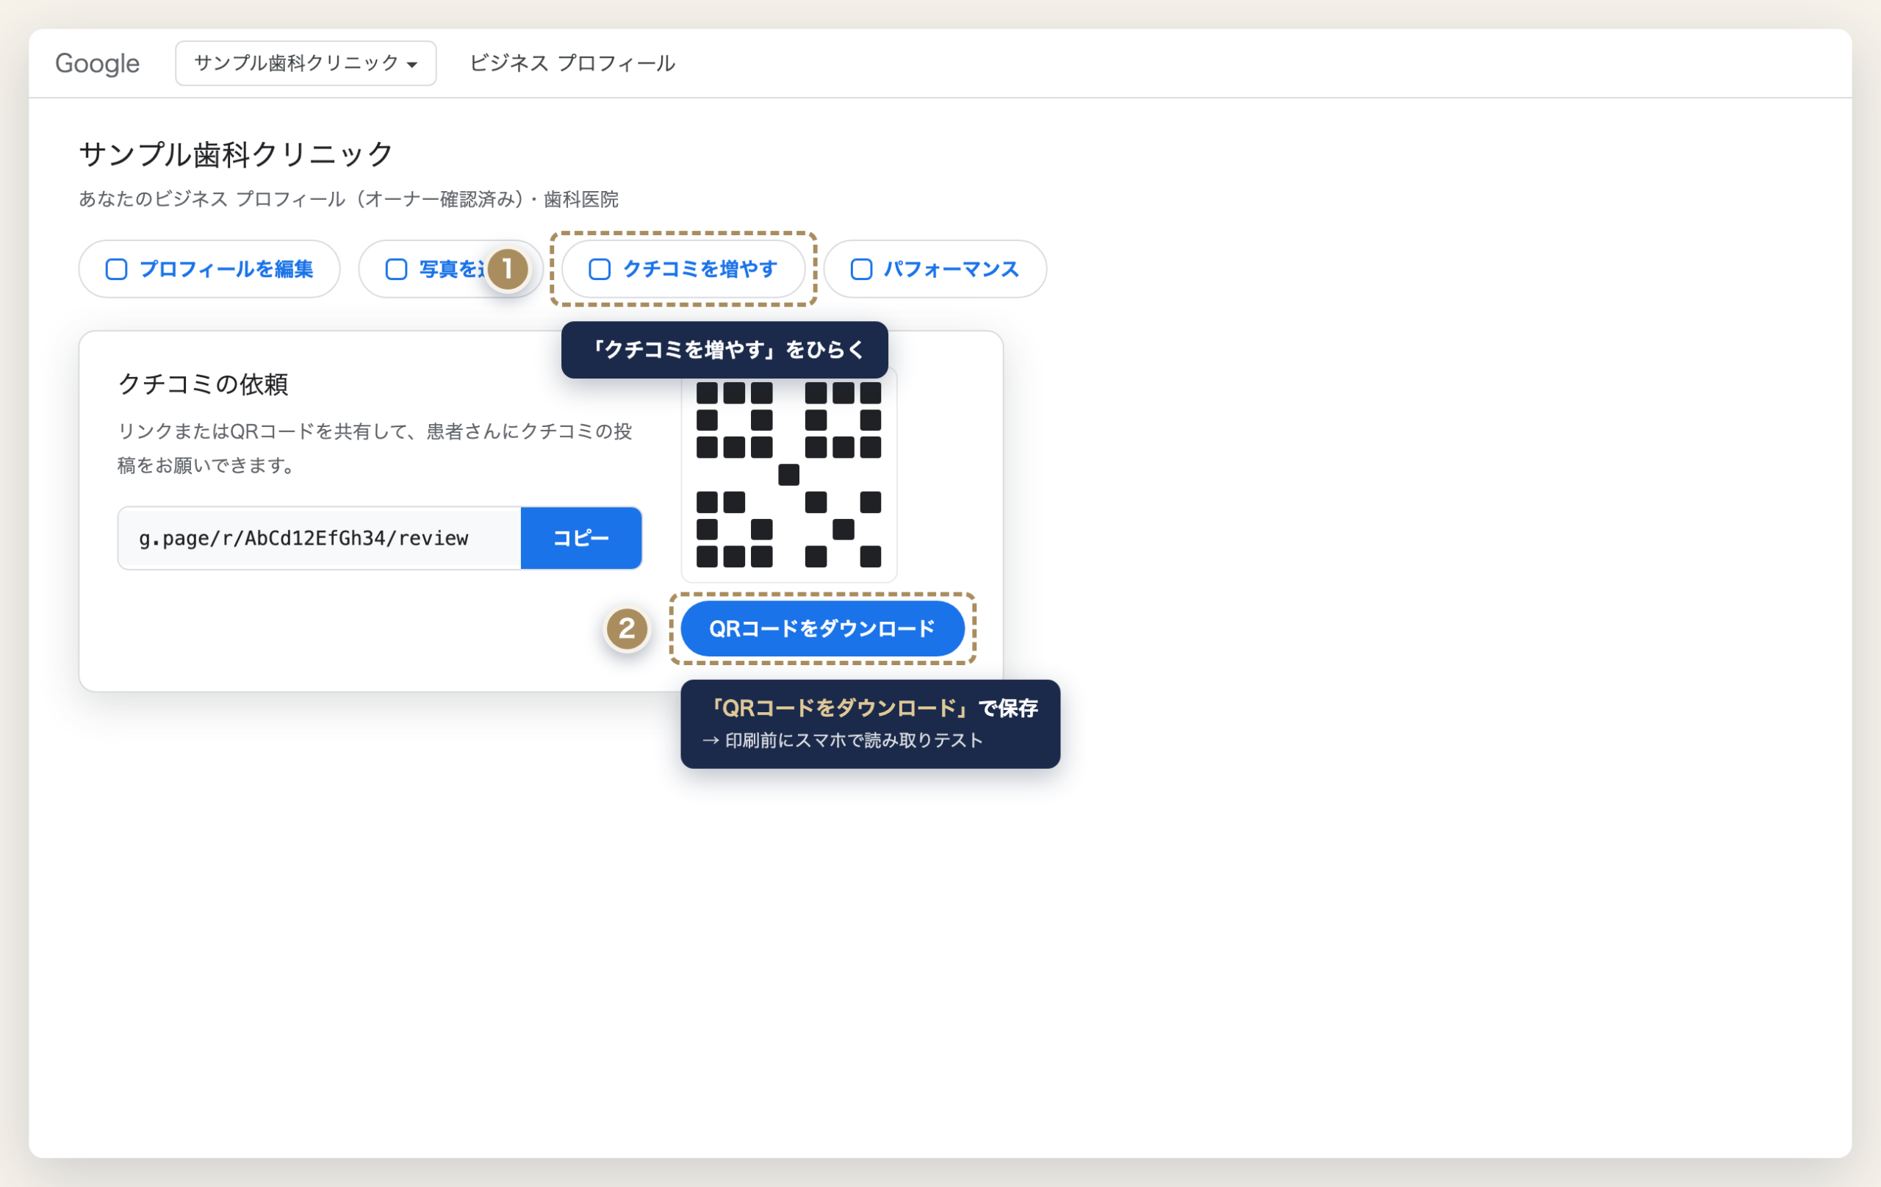The image size is (1881, 1187).
Task: Click the リンクまたはQRコードを共有して description text
Action: pos(375,448)
